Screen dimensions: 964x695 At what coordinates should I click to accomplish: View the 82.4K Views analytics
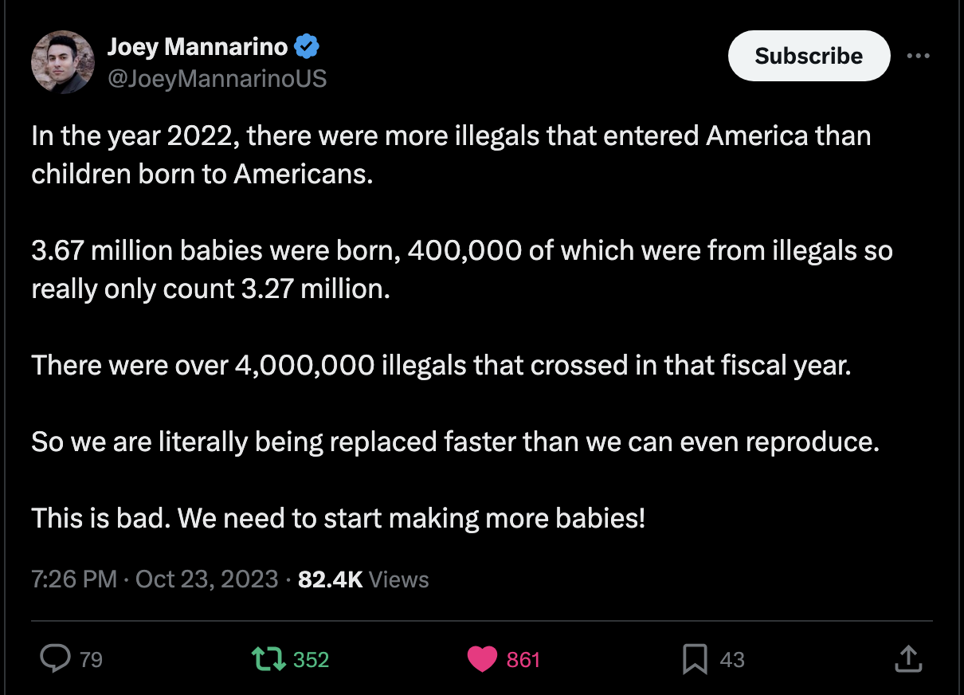click(x=363, y=579)
